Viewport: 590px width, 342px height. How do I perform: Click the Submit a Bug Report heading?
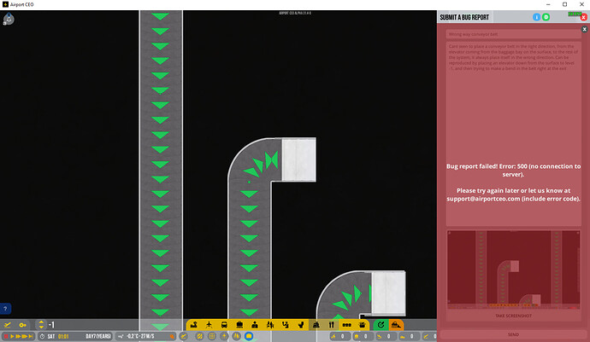click(x=464, y=17)
